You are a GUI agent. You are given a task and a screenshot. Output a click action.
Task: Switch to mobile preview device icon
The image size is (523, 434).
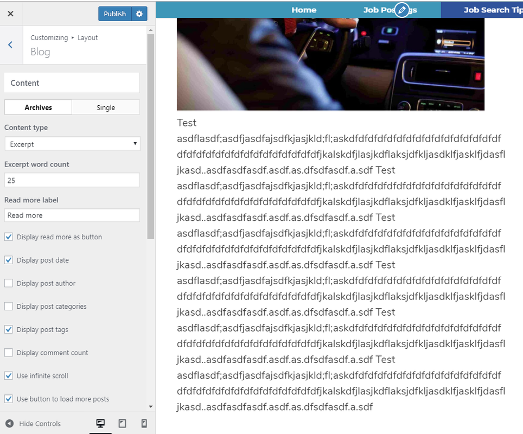pyautogui.click(x=144, y=423)
